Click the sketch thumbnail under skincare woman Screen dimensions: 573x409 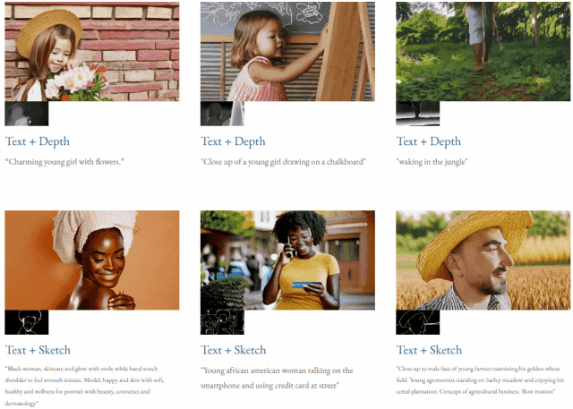[27, 322]
